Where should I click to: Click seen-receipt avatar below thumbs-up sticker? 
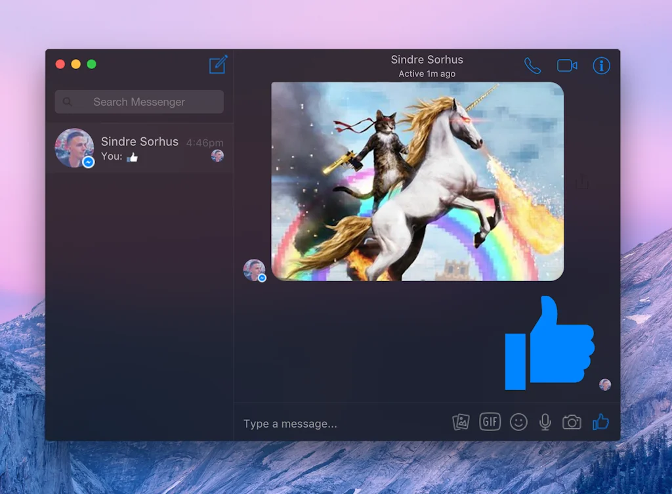point(604,385)
